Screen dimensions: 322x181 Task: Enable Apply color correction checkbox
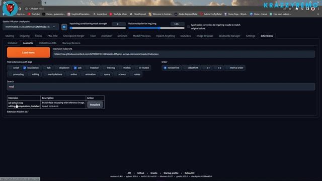pyautogui.click(x=188, y=27)
